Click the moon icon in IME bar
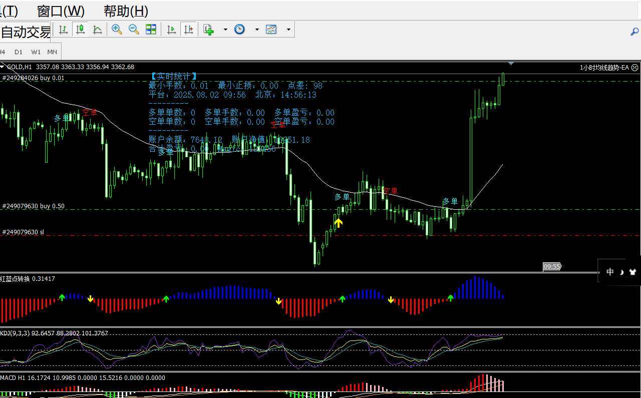The width and height of the screenshot is (641, 398). click(621, 272)
